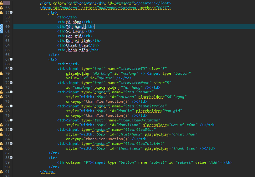
Task: Click the change marker beside line 60
Action: click(2, 29)
